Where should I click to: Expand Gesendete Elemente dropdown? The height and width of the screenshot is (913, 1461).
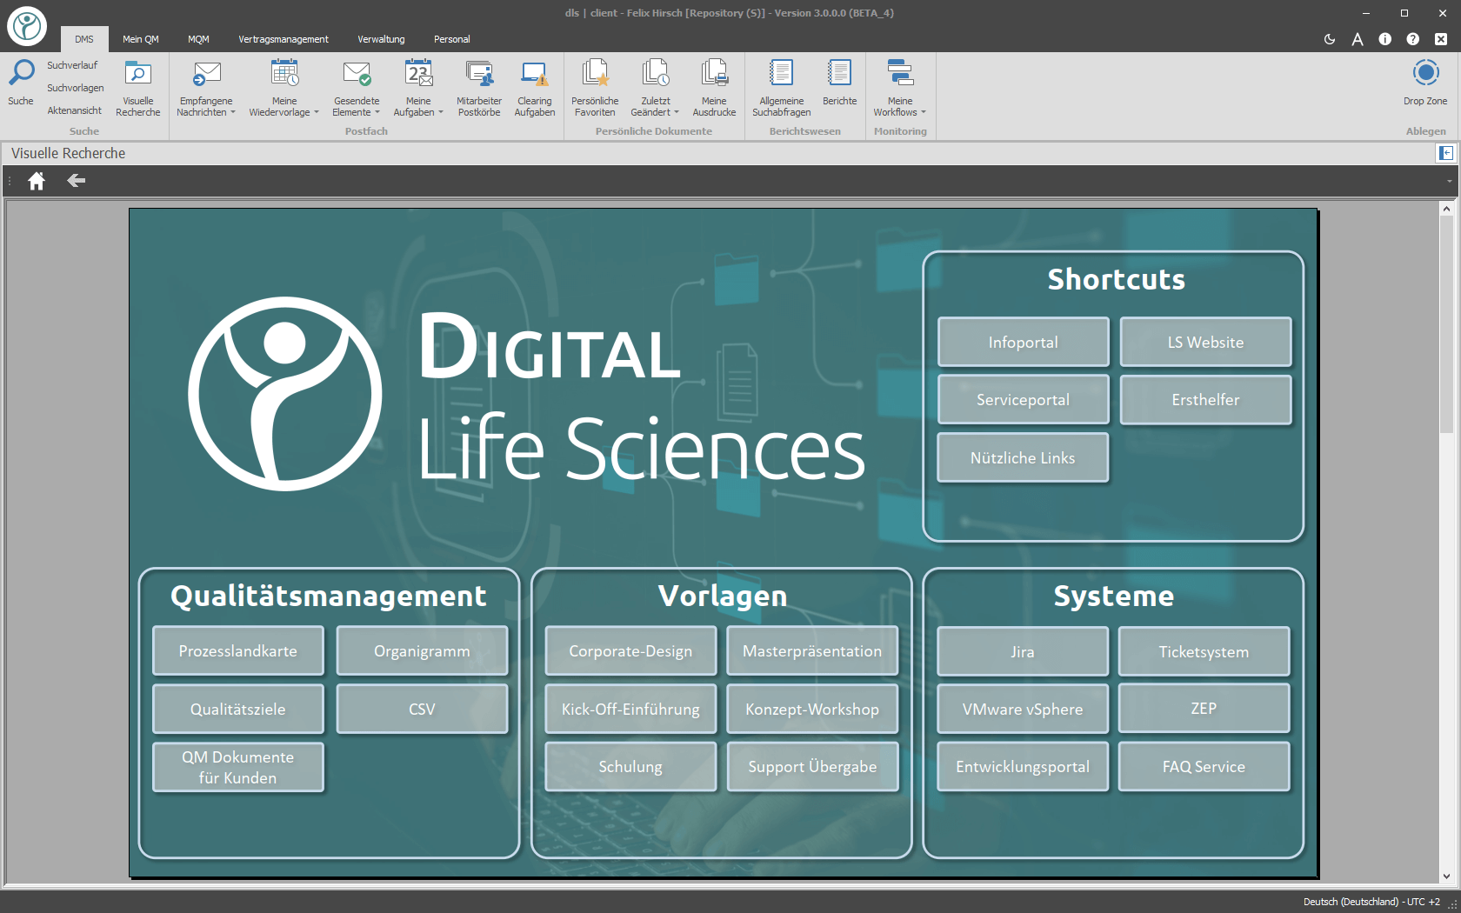pos(377,112)
